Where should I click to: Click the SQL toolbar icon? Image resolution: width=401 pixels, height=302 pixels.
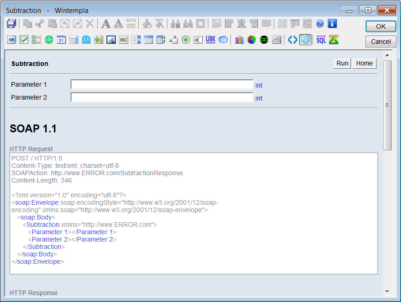click(x=321, y=40)
